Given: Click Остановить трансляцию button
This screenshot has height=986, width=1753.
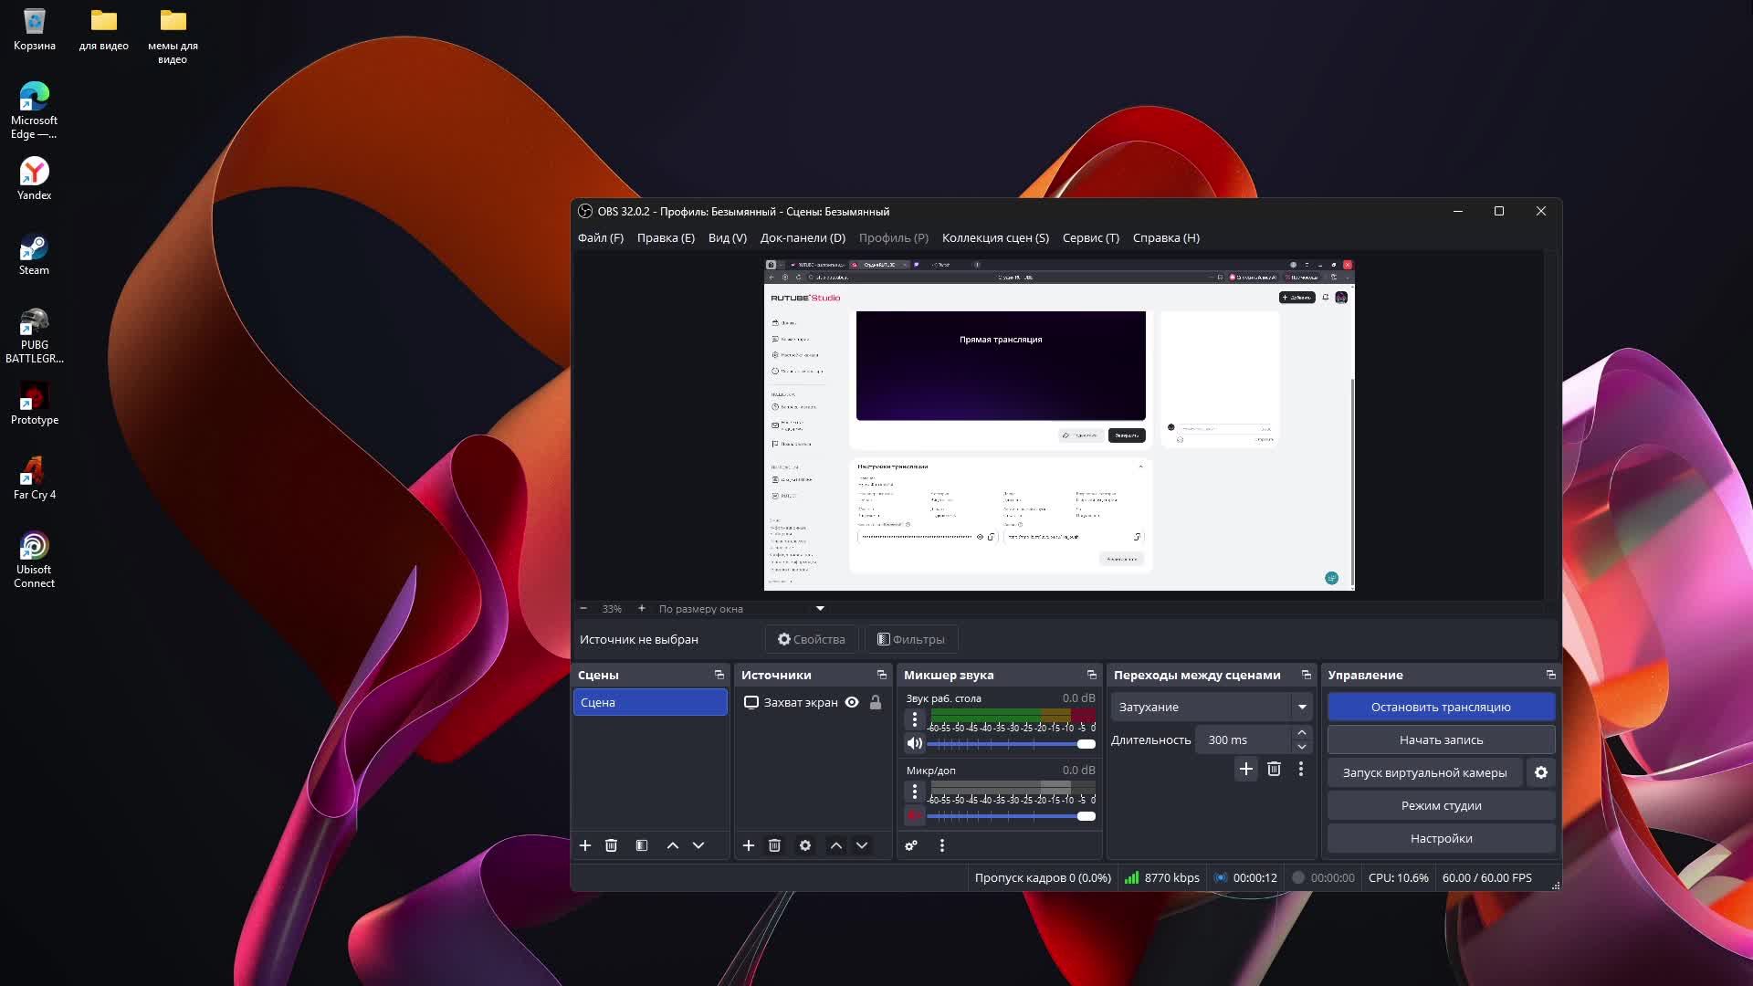Looking at the screenshot, I should click(x=1441, y=707).
